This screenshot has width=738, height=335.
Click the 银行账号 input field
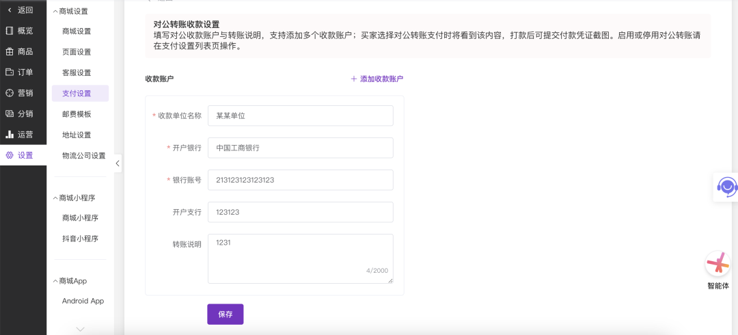300,180
